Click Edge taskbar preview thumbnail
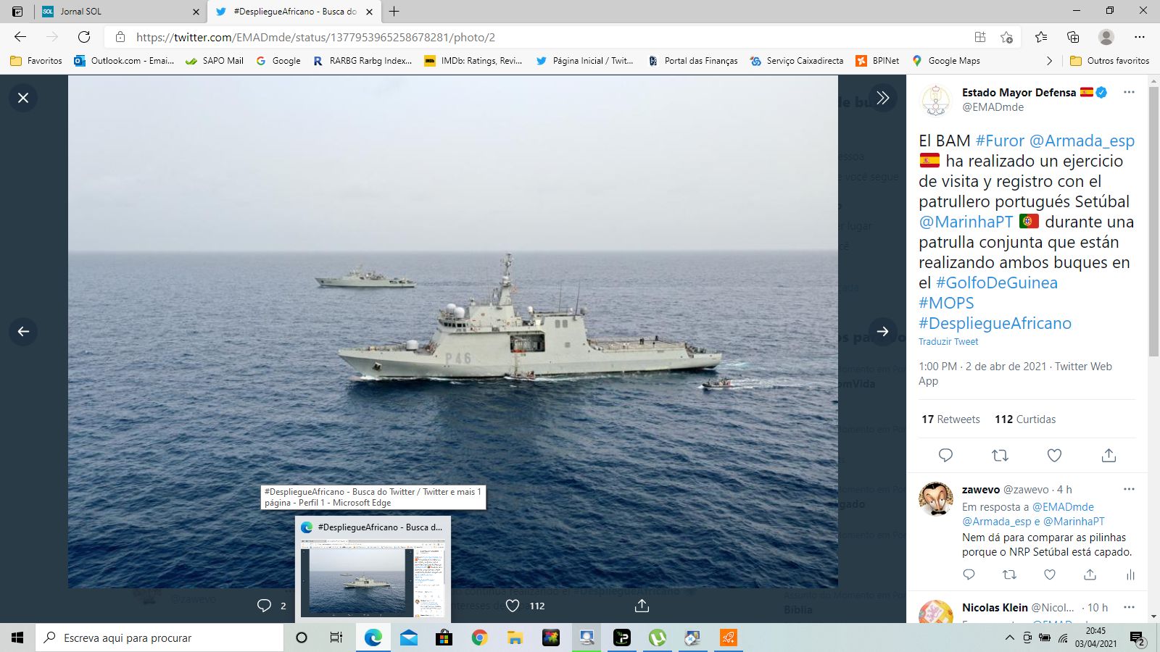The width and height of the screenshot is (1160, 652). 373,569
